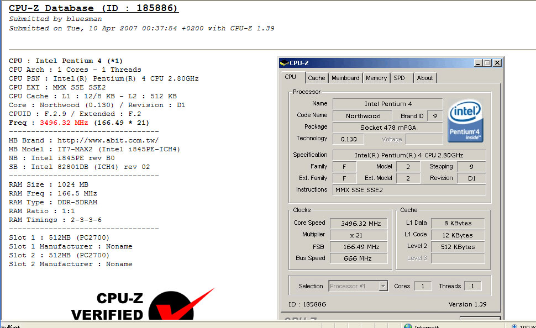Image resolution: width=536 pixels, height=328 pixels.
Task: Click the FSB field 166.49 MHz
Action: (359, 247)
